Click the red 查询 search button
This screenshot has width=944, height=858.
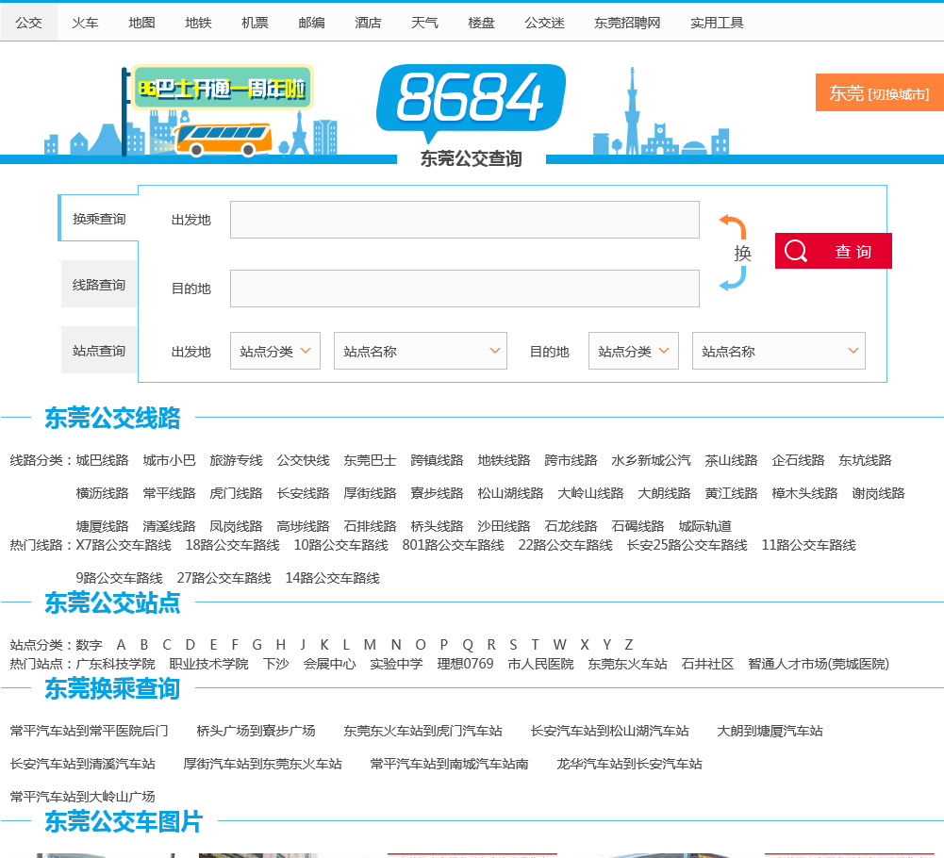coord(834,251)
